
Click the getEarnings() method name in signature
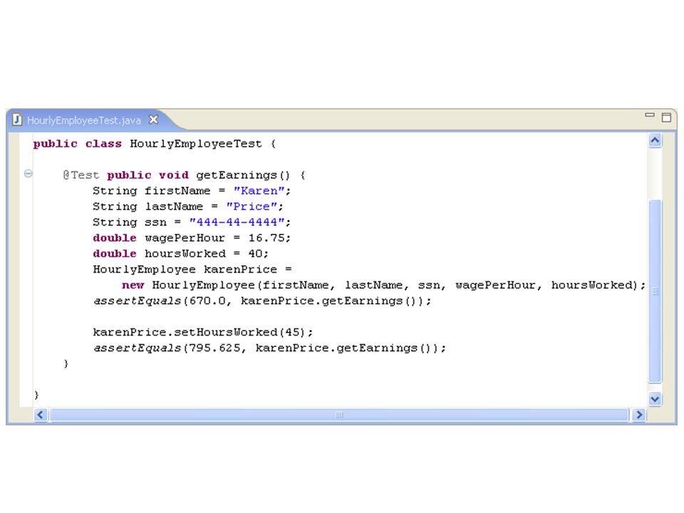pyautogui.click(x=243, y=175)
